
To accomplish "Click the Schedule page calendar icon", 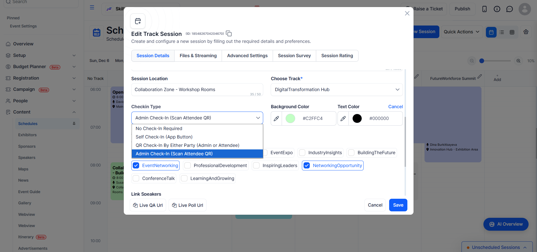I will 97,33.
